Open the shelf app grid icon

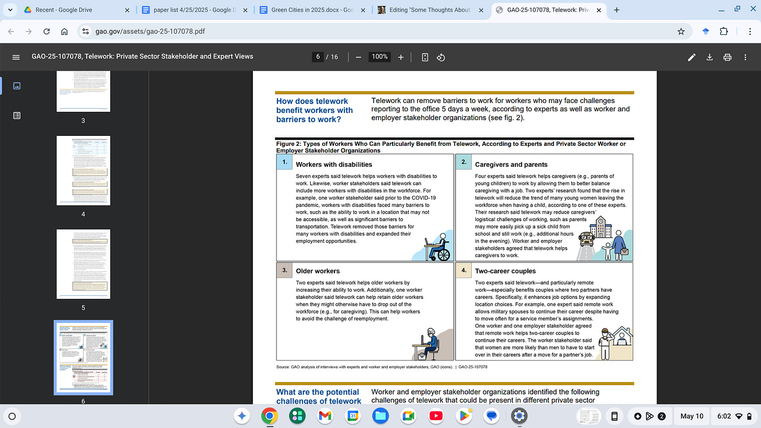point(297,416)
